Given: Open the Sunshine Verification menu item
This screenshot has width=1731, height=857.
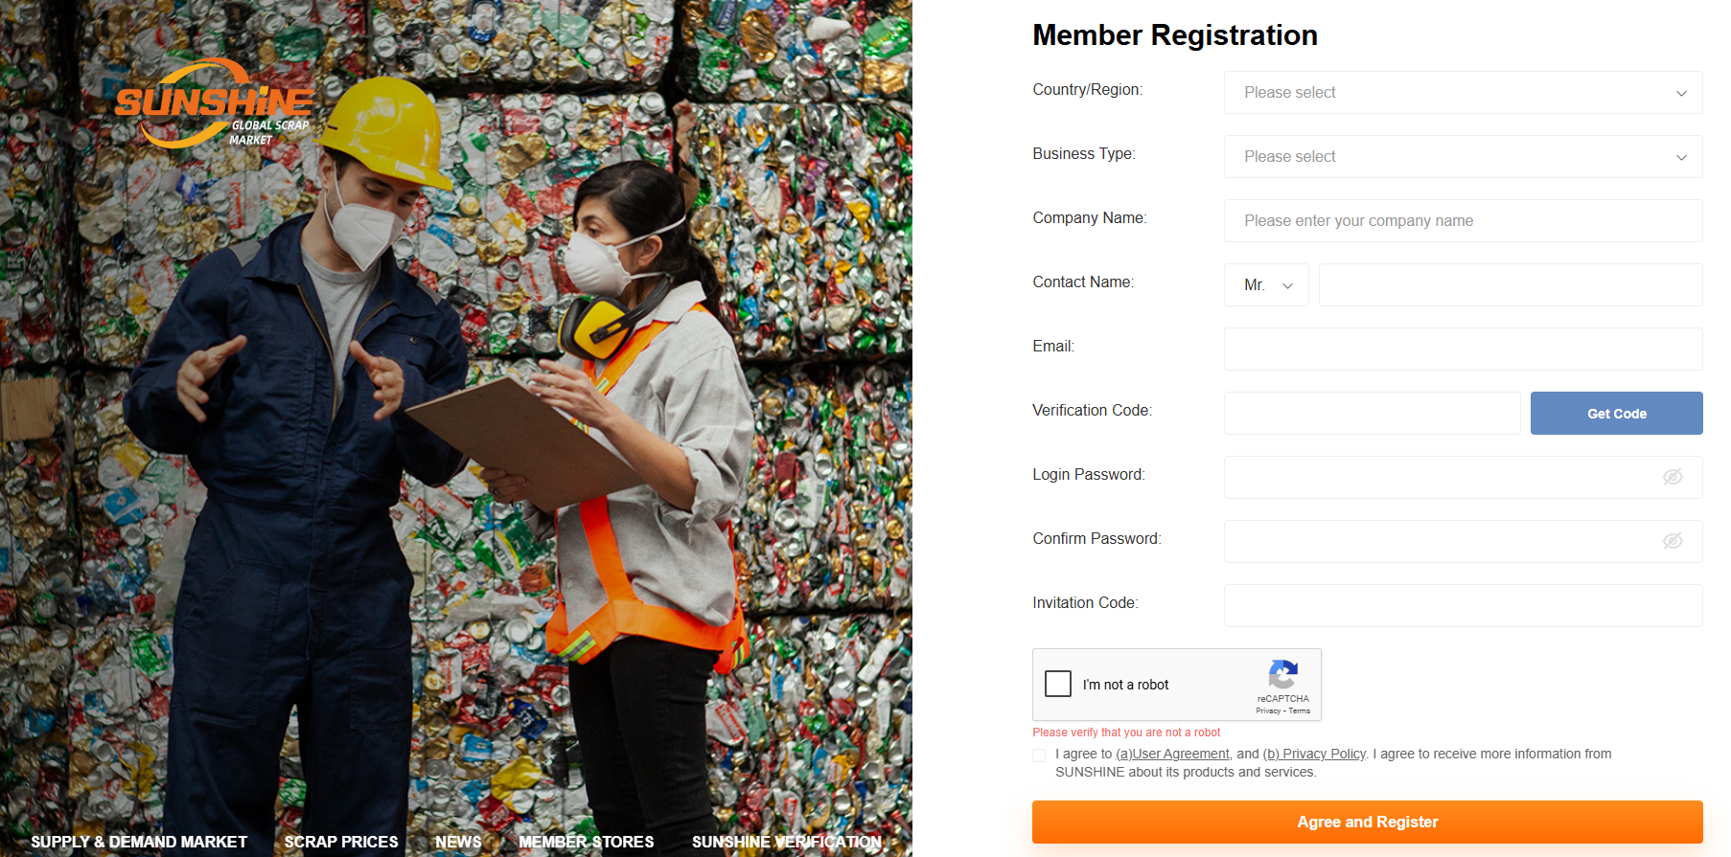Looking at the screenshot, I should point(787,842).
